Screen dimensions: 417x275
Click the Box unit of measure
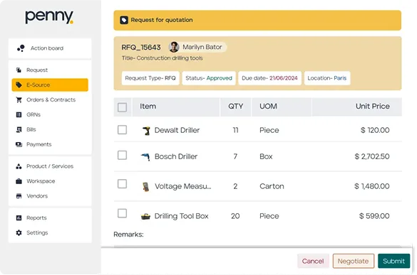(266, 156)
